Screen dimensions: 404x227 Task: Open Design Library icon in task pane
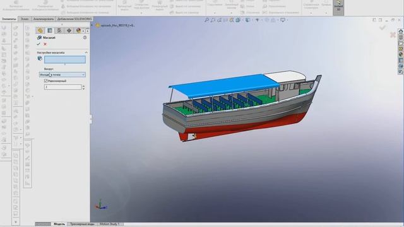click(x=401, y=37)
